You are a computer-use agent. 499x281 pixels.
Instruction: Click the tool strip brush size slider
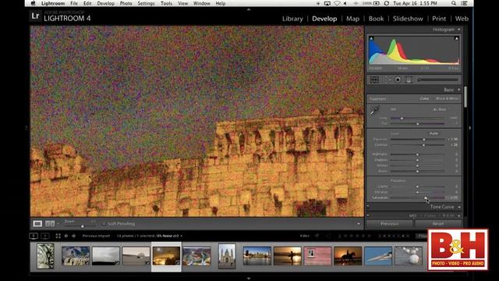(x=438, y=80)
